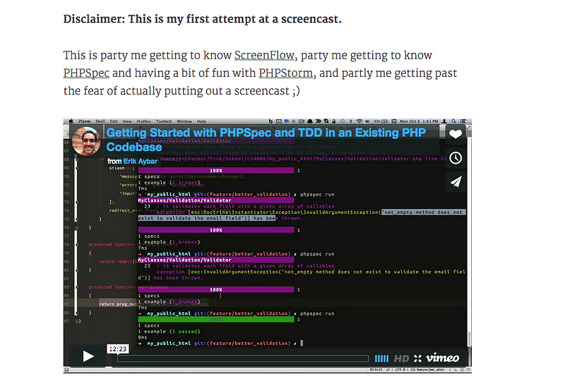Toggle HD quality in the video player

pos(401,358)
